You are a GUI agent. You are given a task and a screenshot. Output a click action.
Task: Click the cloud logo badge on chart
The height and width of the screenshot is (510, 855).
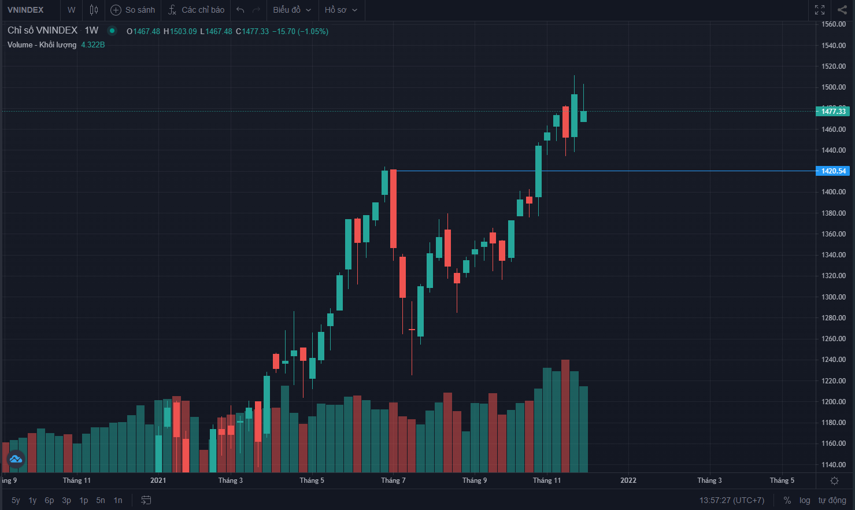point(16,459)
